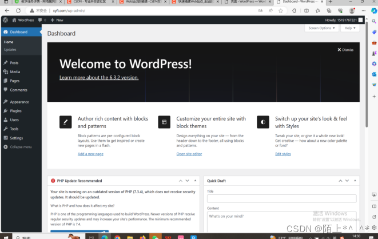Switch to the CSDN community tab
The height and width of the screenshot is (239, 378).
click(x=90, y=2)
